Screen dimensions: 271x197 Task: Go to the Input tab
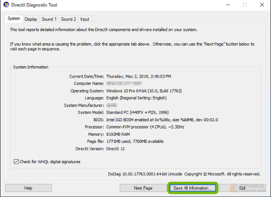(85, 19)
